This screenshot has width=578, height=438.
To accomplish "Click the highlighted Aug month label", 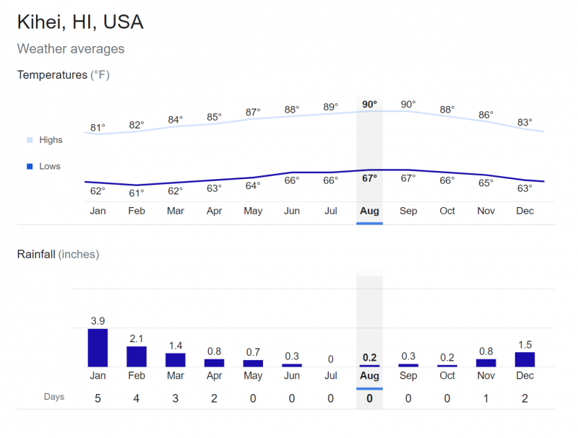I will (x=369, y=211).
